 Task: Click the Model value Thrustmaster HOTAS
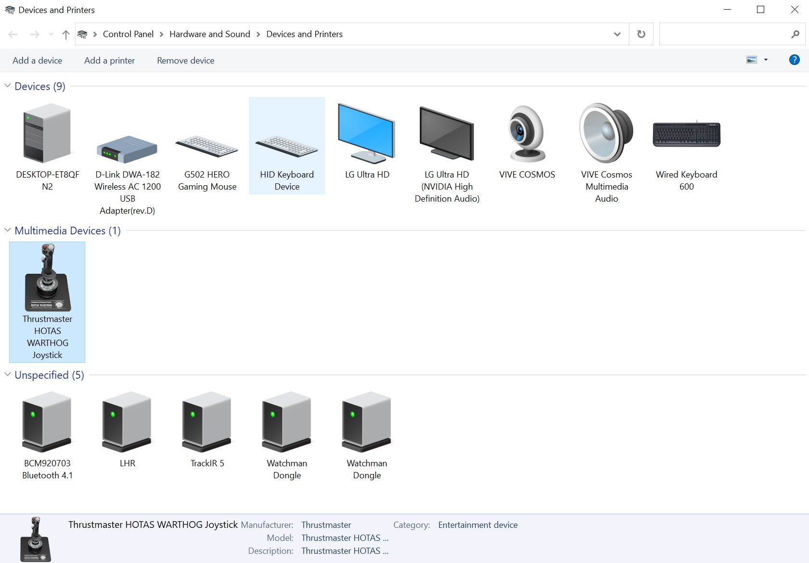coord(345,538)
